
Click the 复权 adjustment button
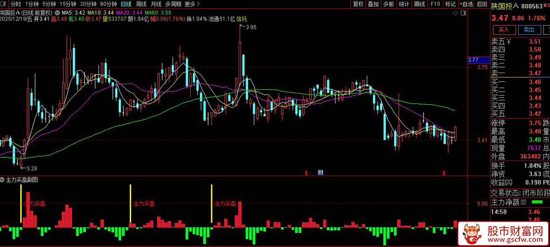[x=358, y=4]
